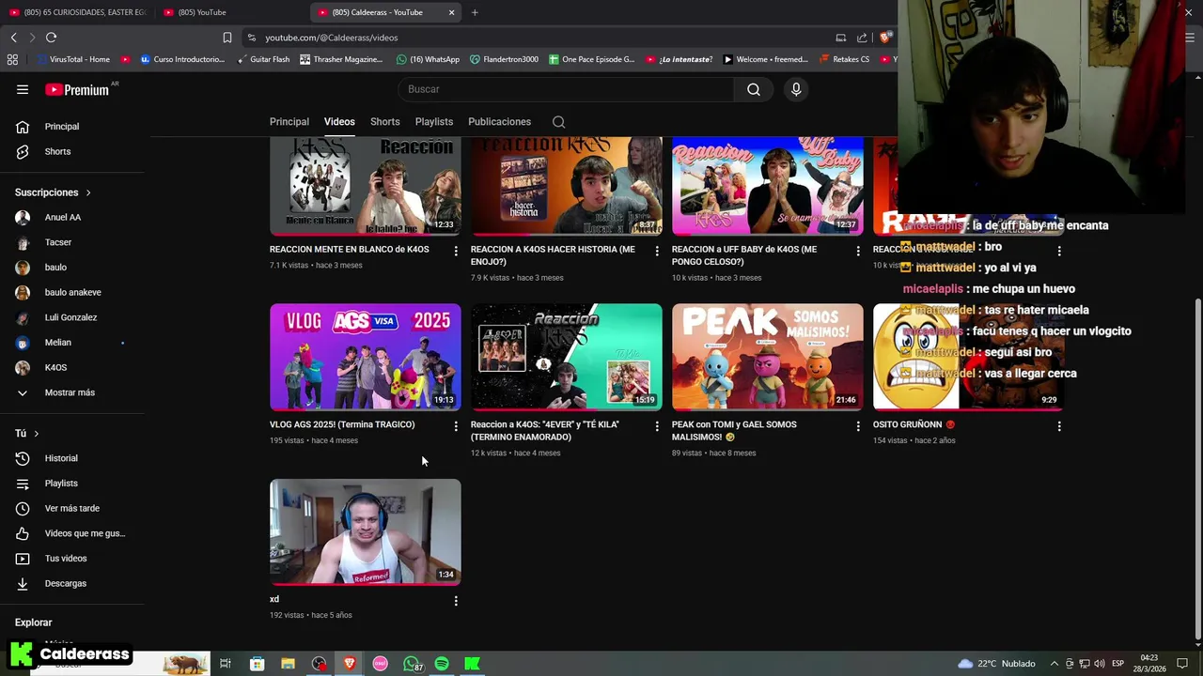Screen dimensions: 1203x676
Task: Select the Videos channel tab
Action: [339, 122]
